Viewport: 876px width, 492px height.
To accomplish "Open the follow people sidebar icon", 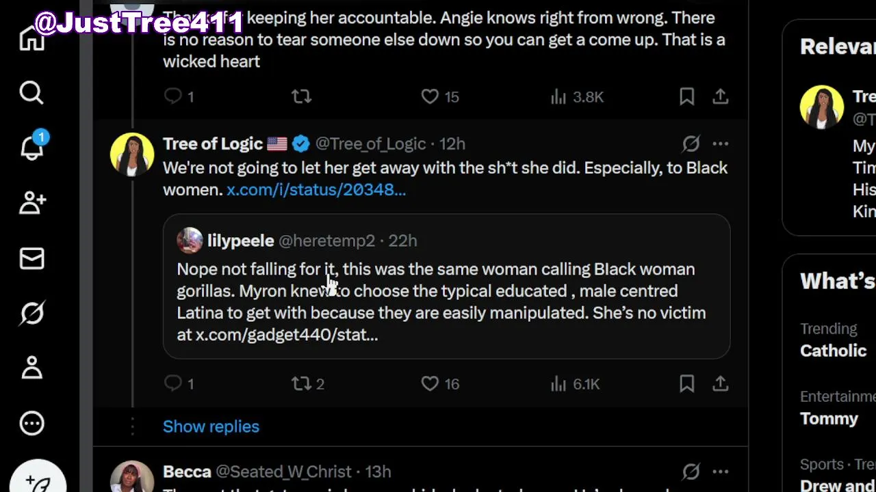I will pos(31,203).
